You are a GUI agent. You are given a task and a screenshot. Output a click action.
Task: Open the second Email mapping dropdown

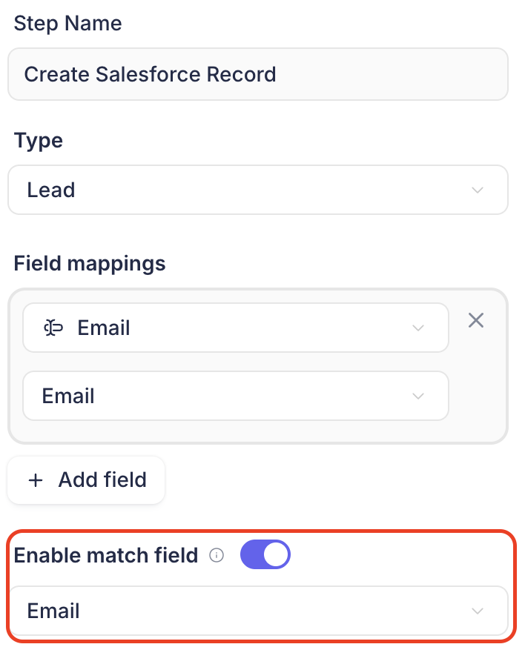236,396
